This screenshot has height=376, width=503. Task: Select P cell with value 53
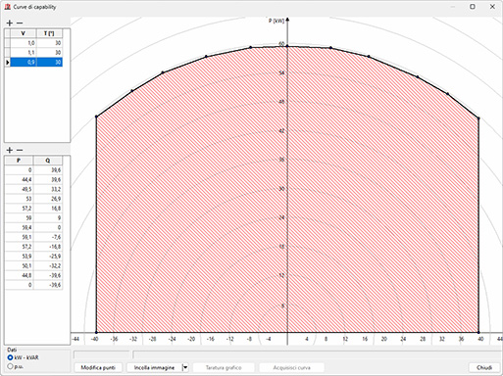click(x=19, y=199)
